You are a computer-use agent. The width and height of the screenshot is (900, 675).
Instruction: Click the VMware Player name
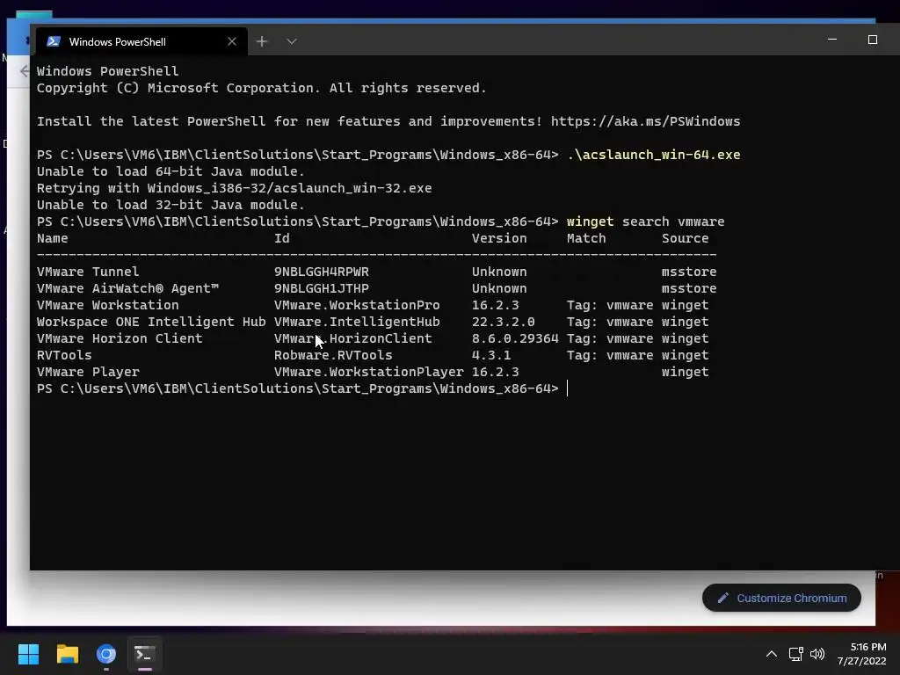point(88,372)
